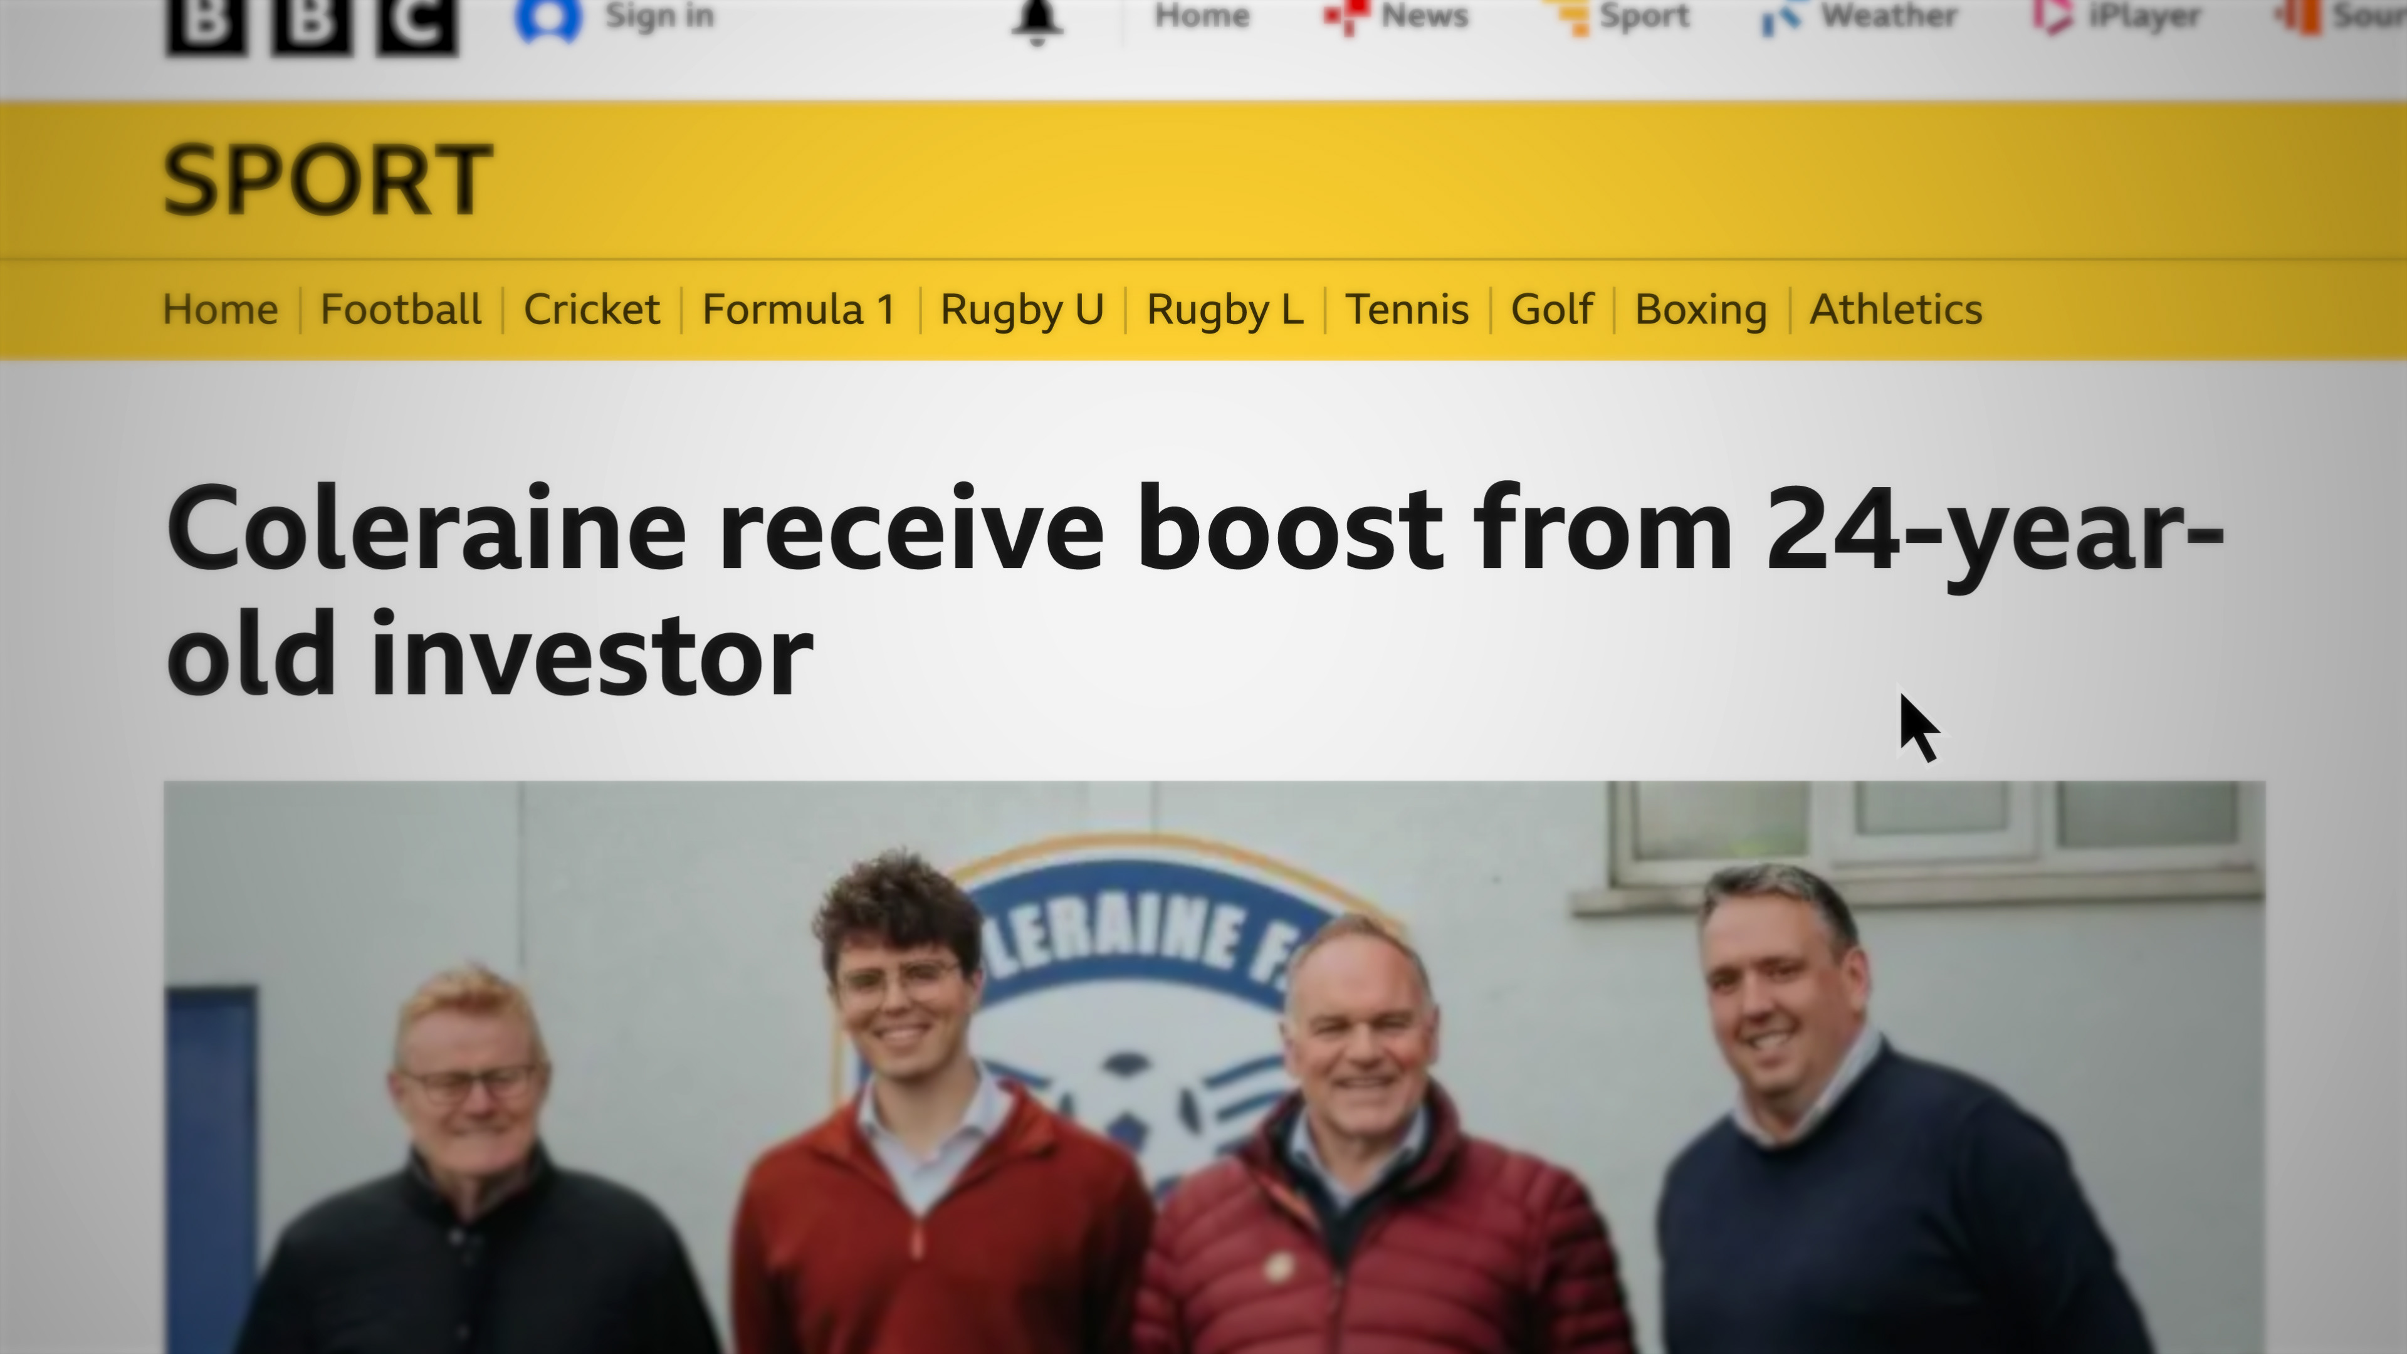This screenshot has width=2407, height=1354.
Task: Select the Cricket tab
Action: coord(592,309)
